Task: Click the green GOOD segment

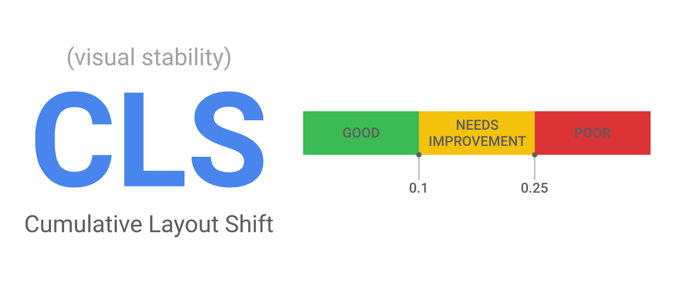Action: 361,133
